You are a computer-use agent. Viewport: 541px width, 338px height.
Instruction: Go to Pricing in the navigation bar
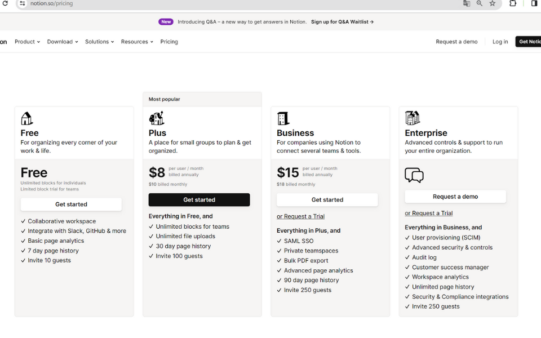[169, 42]
